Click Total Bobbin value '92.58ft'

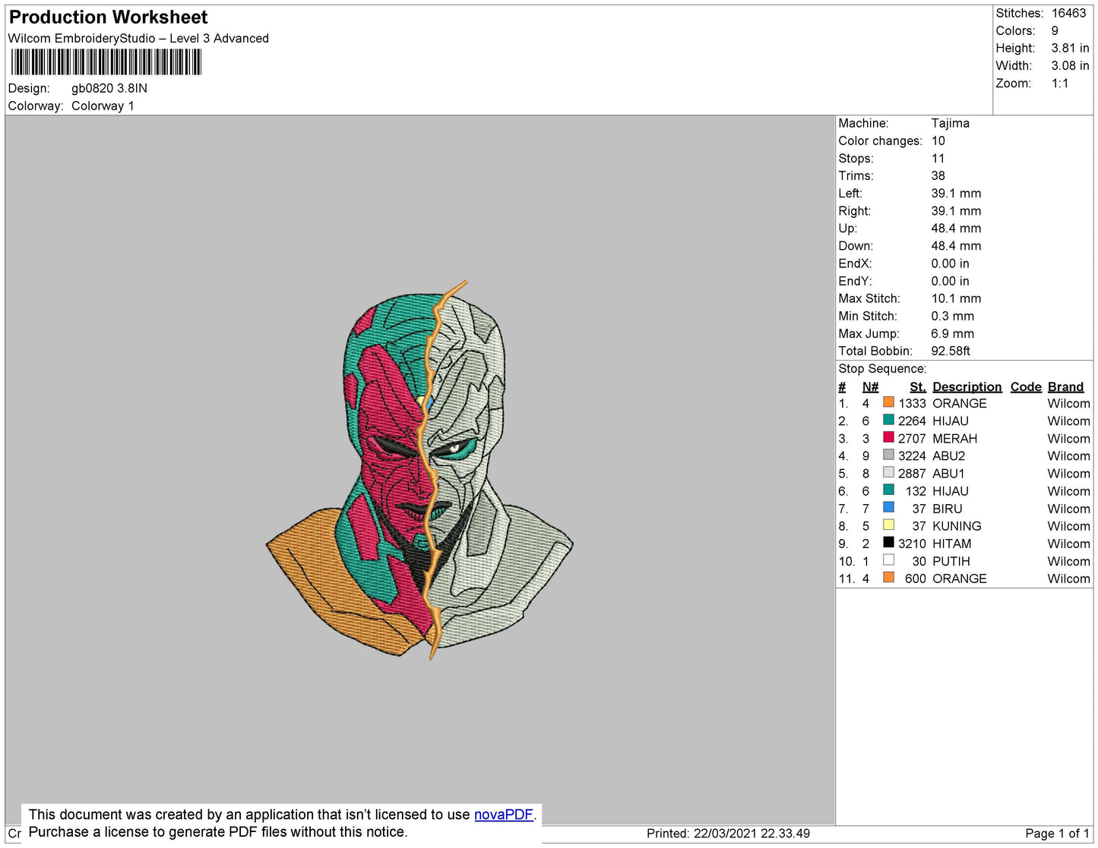click(951, 351)
